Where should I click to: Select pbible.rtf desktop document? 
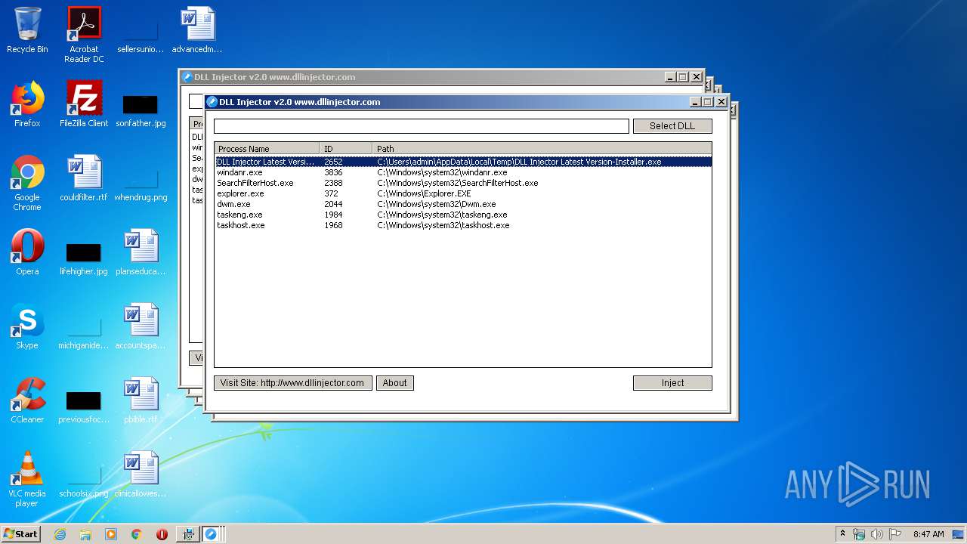pos(141,400)
